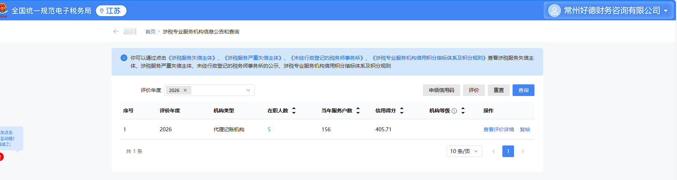Expand the 常州好德财务咨询有限公司 account menu arrow
677x180 pixels.
666,11
